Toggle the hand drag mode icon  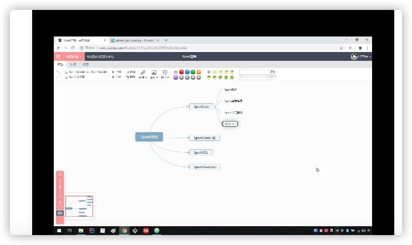[60, 202]
